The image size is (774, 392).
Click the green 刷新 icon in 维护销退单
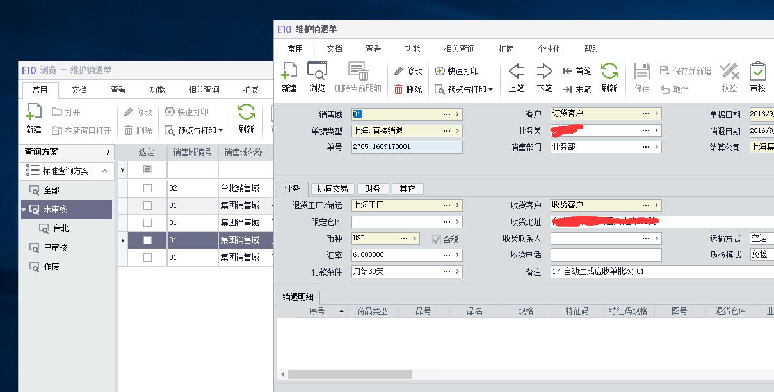[x=609, y=77]
